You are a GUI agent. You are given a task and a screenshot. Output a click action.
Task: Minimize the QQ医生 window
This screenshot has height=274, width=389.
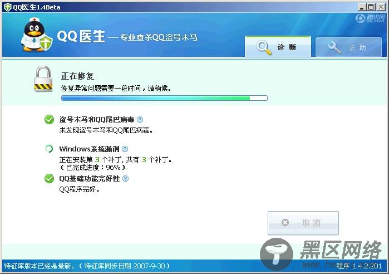(362, 7)
